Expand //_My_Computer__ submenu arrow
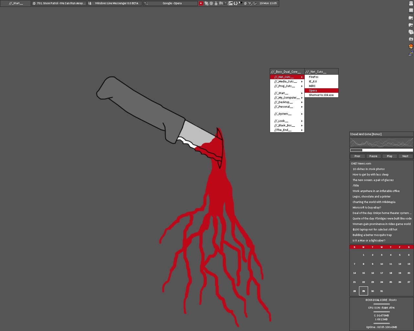Viewport: 414px width, 331px height. click(302, 98)
